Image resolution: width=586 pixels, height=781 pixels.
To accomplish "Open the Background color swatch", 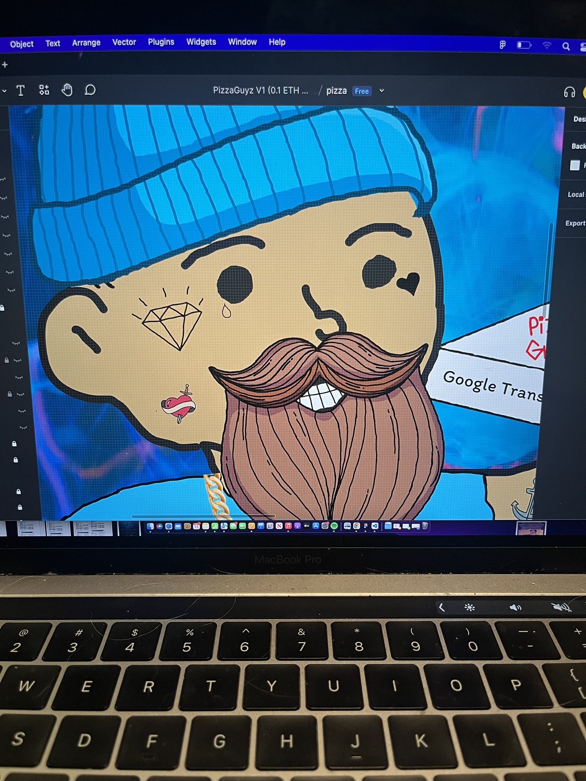I will pyautogui.click(x=575, y=165).
